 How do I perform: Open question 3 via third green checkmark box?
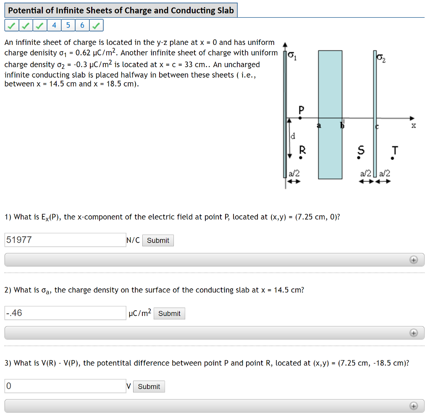[x=40, y=26]
